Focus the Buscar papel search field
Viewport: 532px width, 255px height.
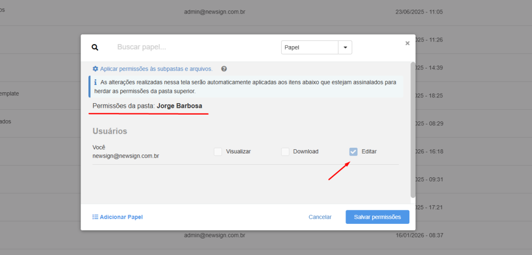192,47
